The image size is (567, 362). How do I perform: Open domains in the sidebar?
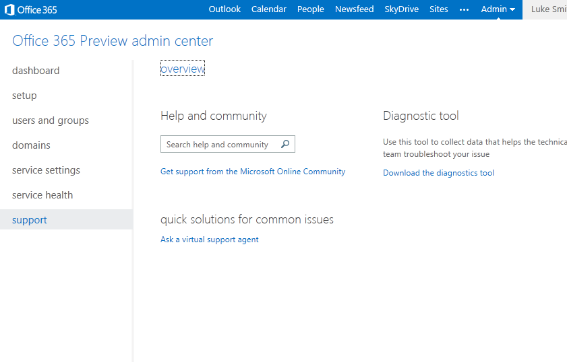pos(31,145)
